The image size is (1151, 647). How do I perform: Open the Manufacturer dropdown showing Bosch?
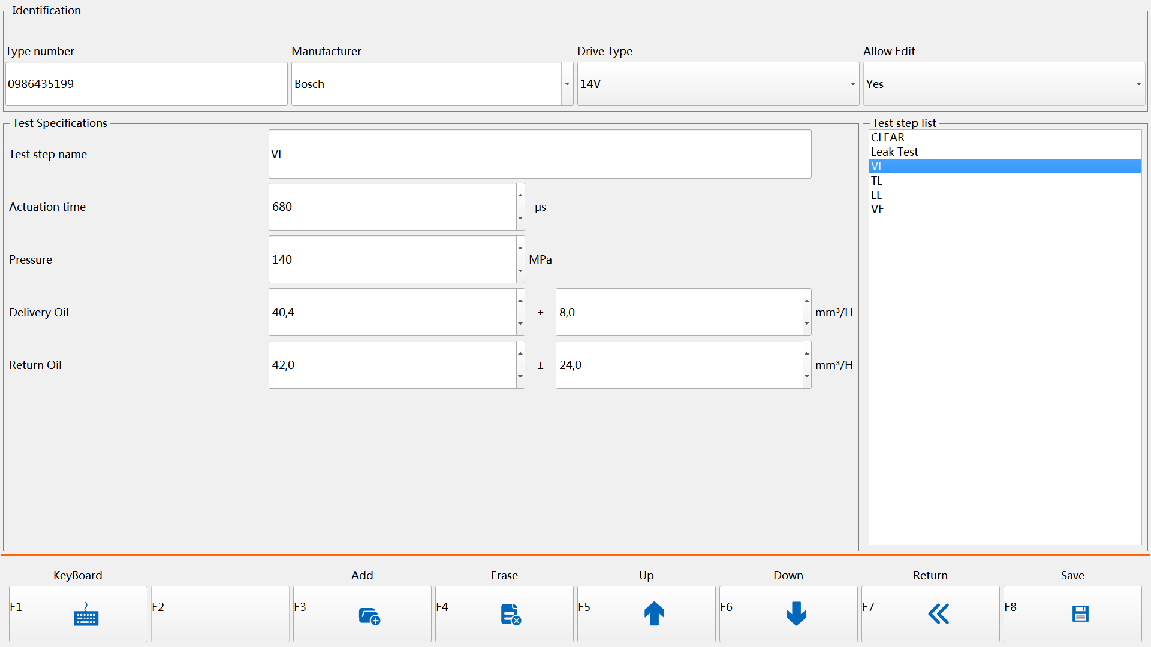(567, 84)
